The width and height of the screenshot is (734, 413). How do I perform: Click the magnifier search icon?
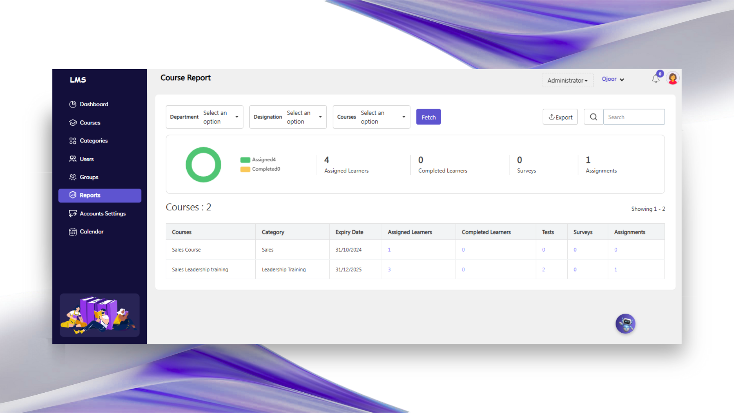(593, 117)
